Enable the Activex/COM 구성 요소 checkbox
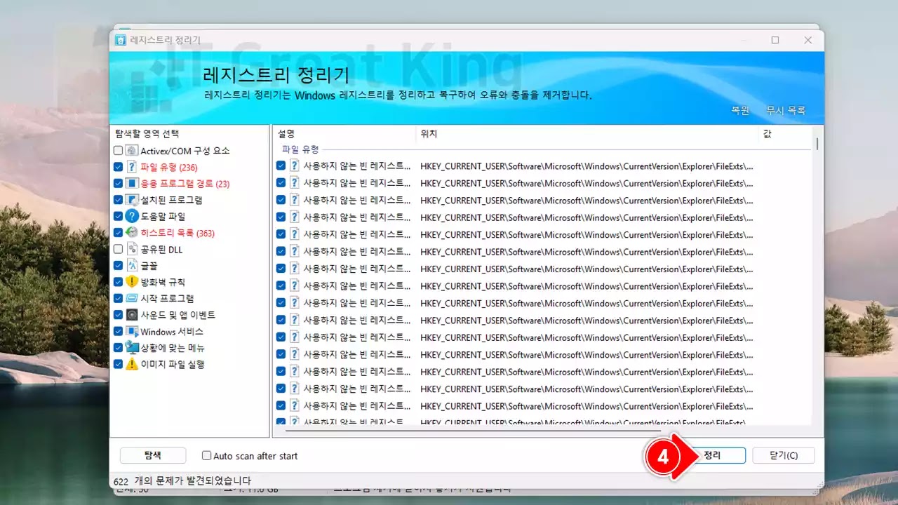Image resolution: width=898 pixels, height=505 pixels. click(x=118, y=151)
